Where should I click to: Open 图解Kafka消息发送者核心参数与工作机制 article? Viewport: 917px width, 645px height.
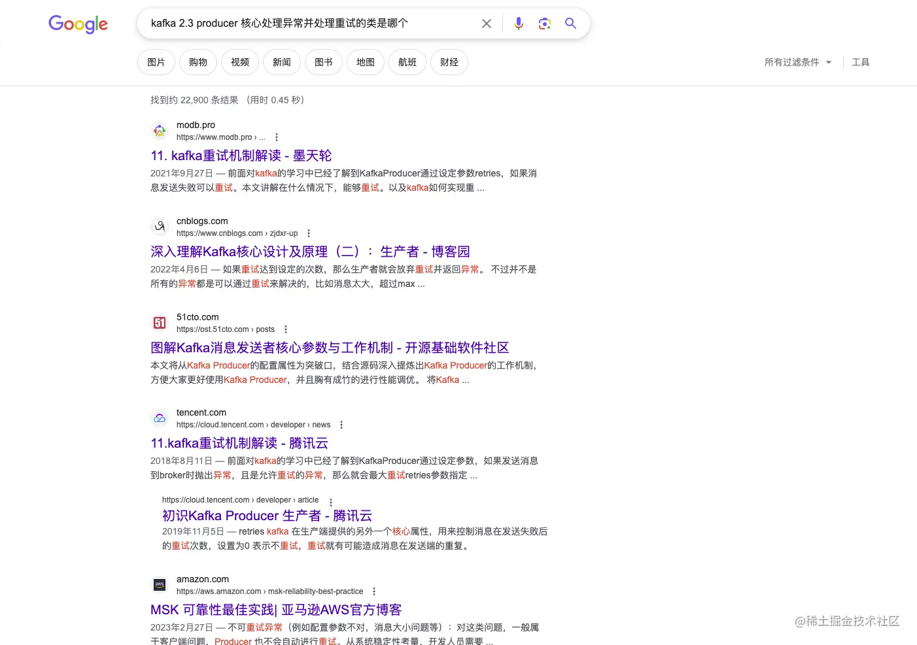pos(329,347)
